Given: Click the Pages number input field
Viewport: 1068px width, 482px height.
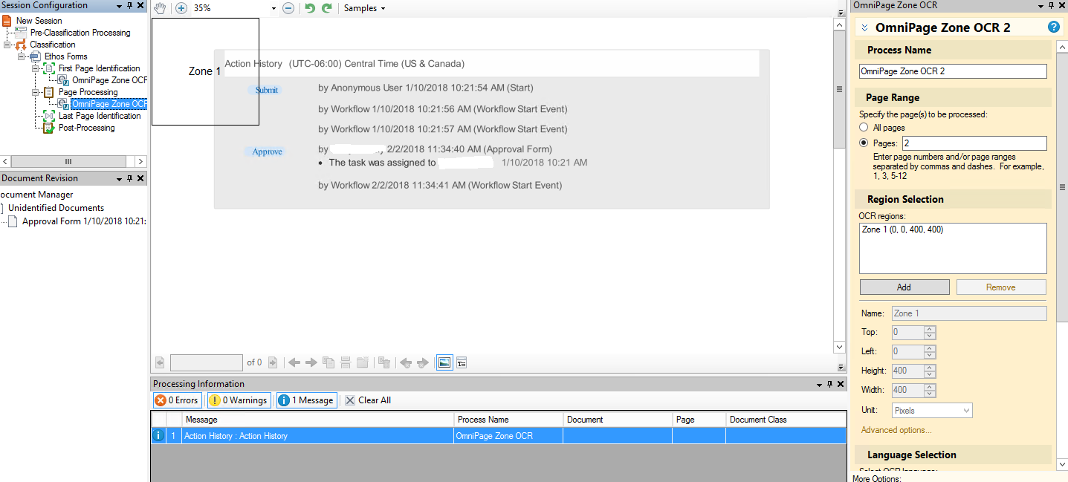Looking at the screenshot, I should point(974,143).
